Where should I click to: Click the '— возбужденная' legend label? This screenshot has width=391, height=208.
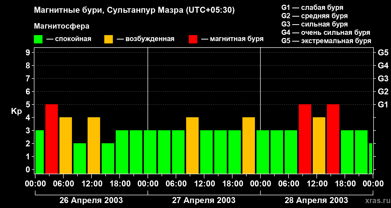(x=145, y=39)
